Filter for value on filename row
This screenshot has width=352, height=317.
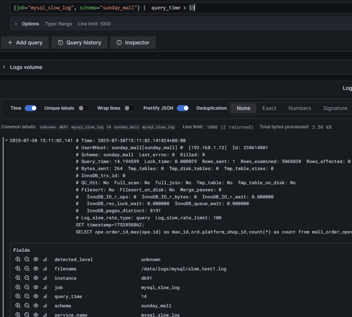click(18, 269)
